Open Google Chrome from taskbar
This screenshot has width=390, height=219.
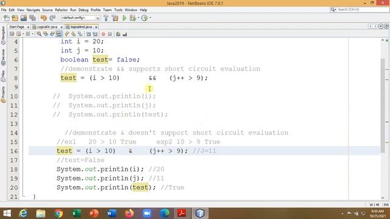tap(58, 214)
